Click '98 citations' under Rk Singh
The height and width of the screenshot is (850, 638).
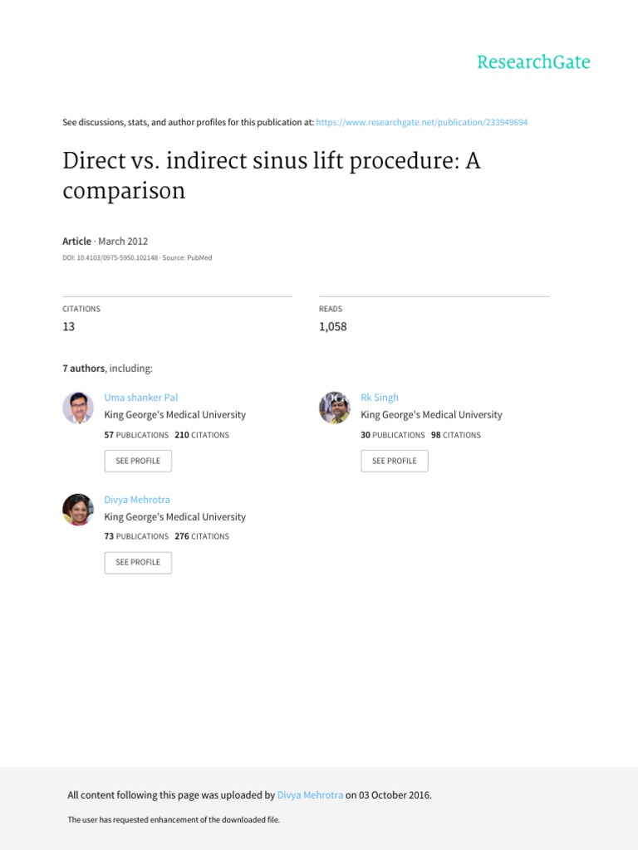[455, 435]
